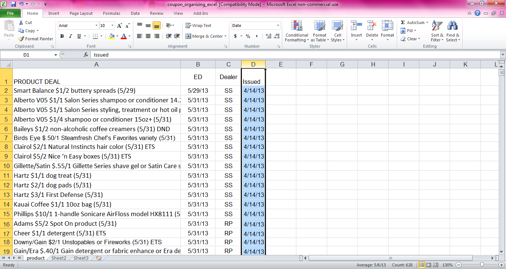Switch to Sheet2 worksheet
Viewport: 506px width, 269px height.
(x=58, y=258)
